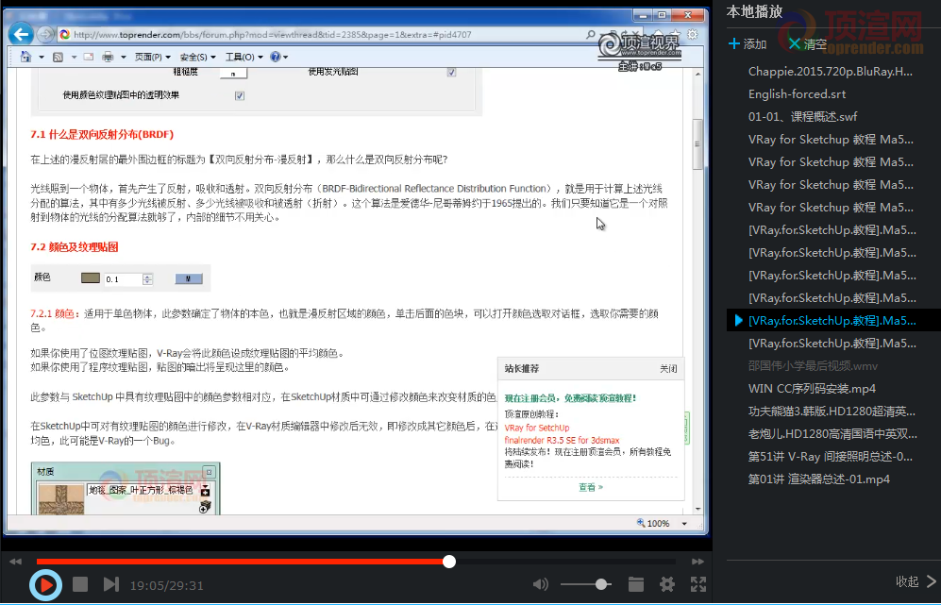Open the help question-mark menu
This screenshot has width=941, height=605.
[x=279, y=57]
